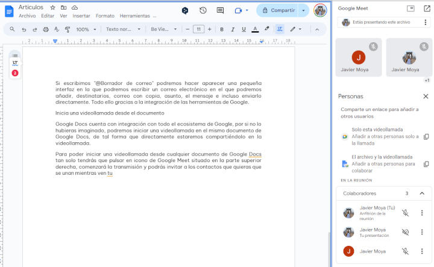Viewport: 434px width, 267px height.
Task: Open the comments history icon
Action: pos(220,10)
